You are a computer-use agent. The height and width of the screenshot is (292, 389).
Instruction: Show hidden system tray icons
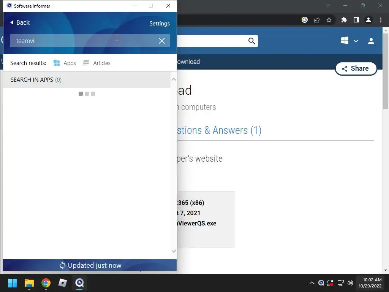click(312, 283)
